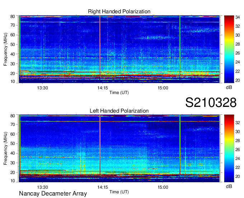
Task: Click the 20 value on lower color bar
Action: [x=238, y=176]
